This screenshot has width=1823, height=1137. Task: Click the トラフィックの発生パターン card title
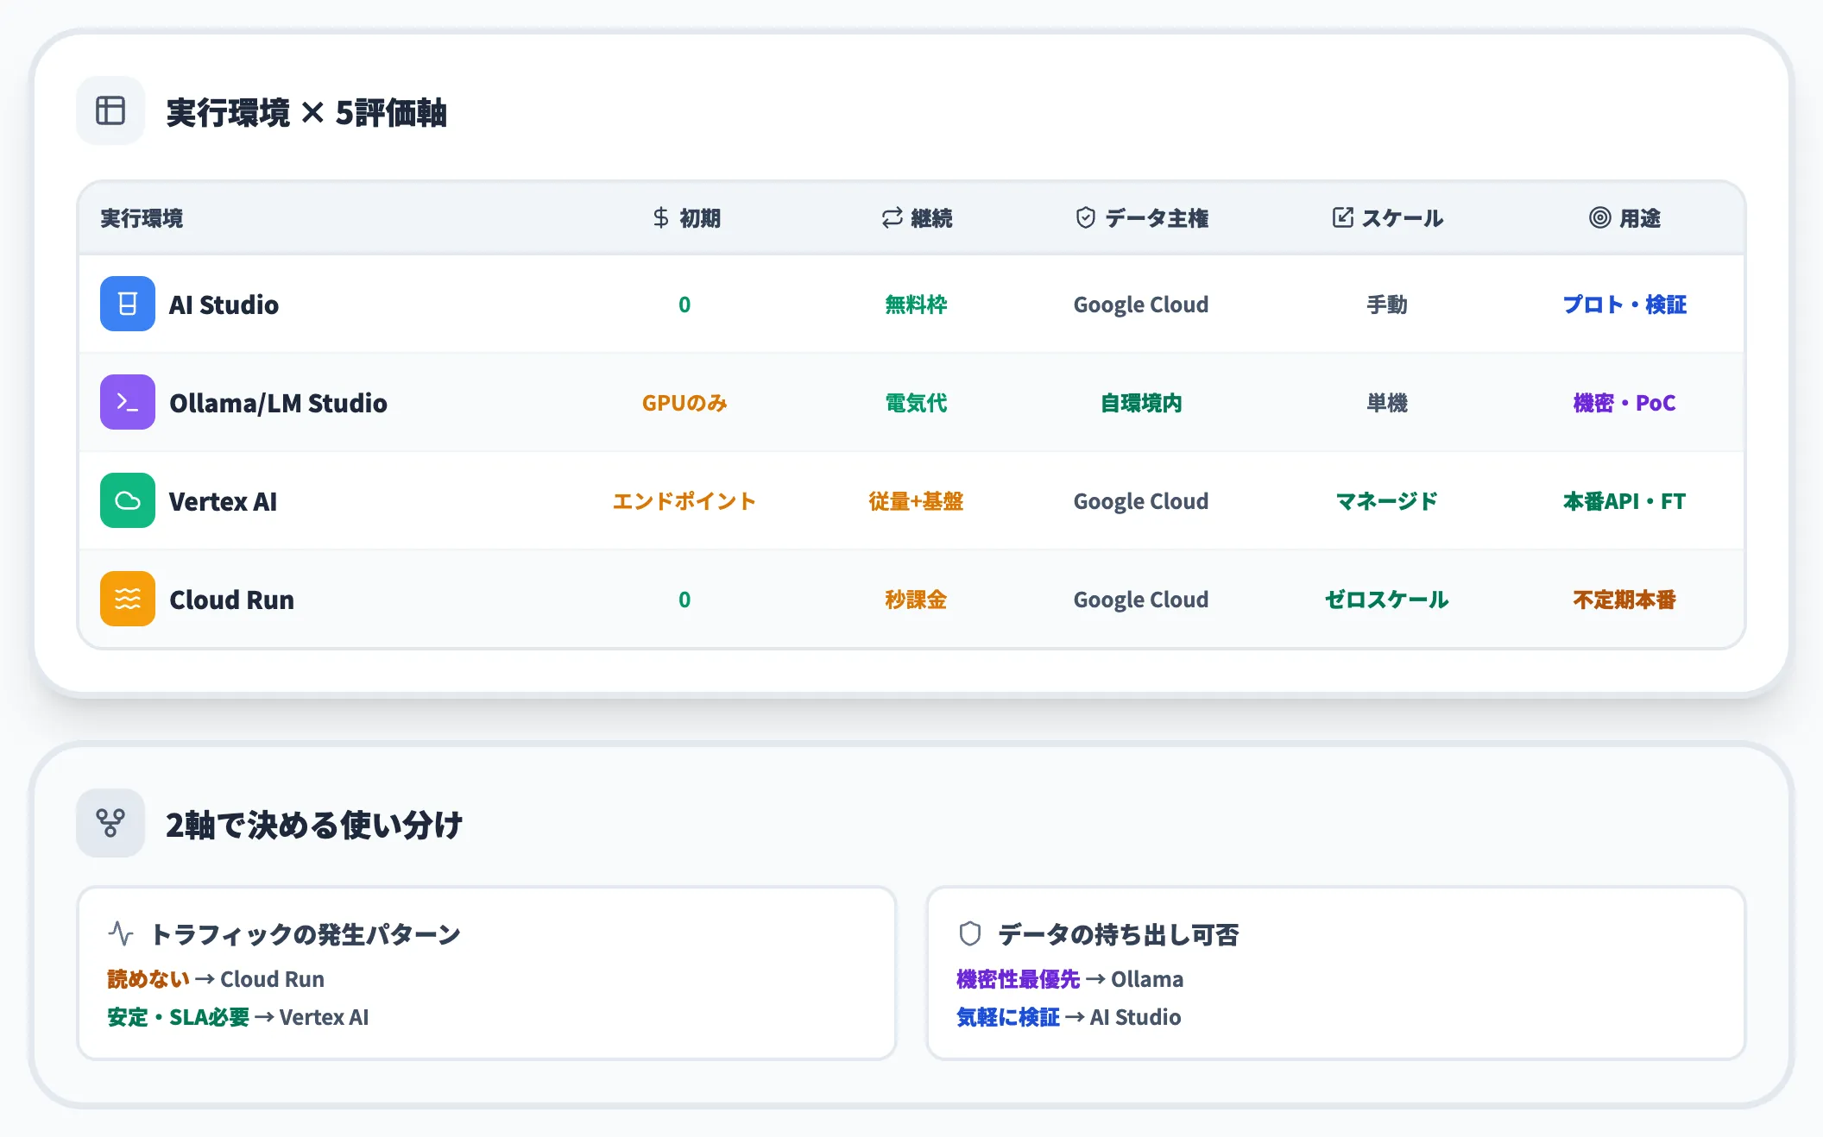pyautogui.click(x=306, y=934)
